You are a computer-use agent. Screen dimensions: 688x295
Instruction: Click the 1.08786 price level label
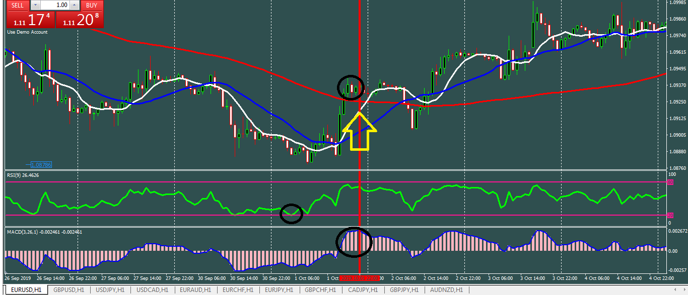click(x=41, y=165)
